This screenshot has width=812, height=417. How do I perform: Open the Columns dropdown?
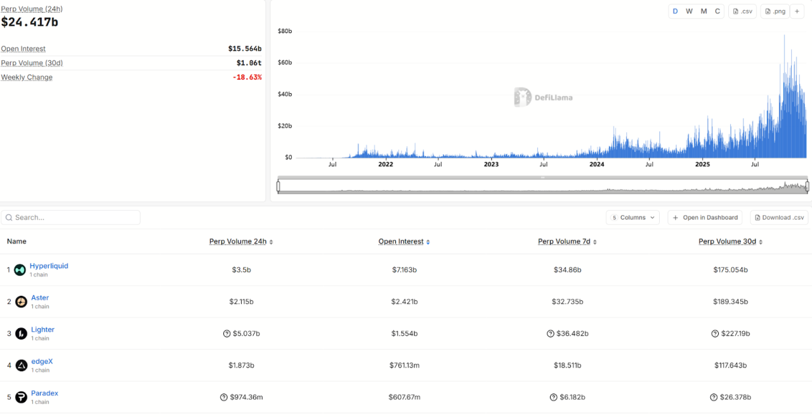[632, 218]
